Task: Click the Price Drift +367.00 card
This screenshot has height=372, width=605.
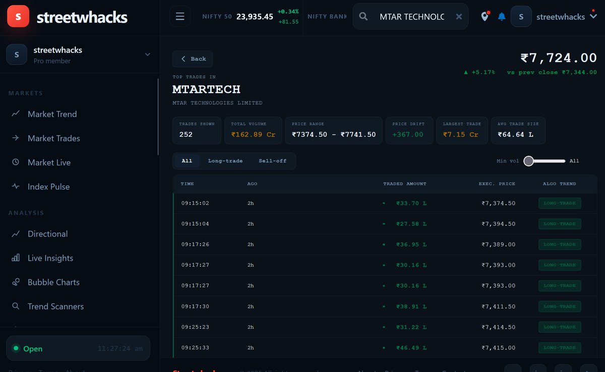Action: point(409,131)
